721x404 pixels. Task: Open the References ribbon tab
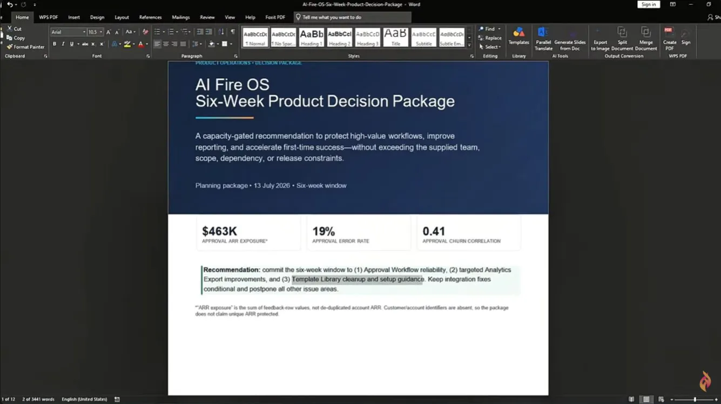150,17
